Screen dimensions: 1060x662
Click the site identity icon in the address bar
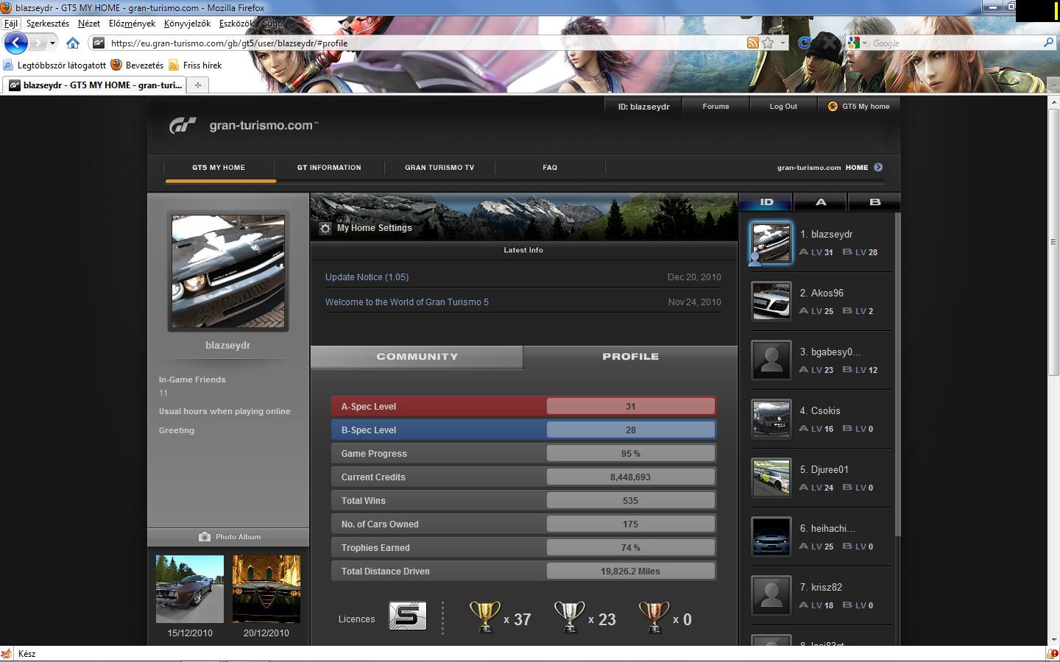tap(99, 43)
